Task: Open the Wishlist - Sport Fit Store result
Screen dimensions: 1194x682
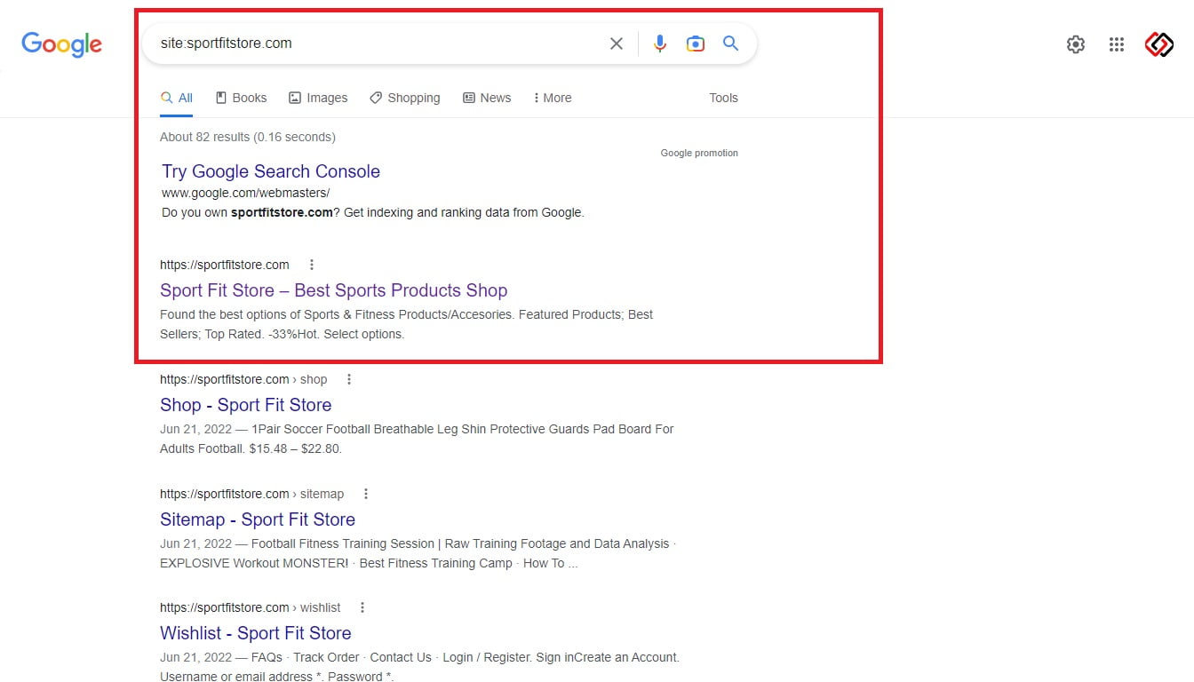Action: tap(255, 633)
